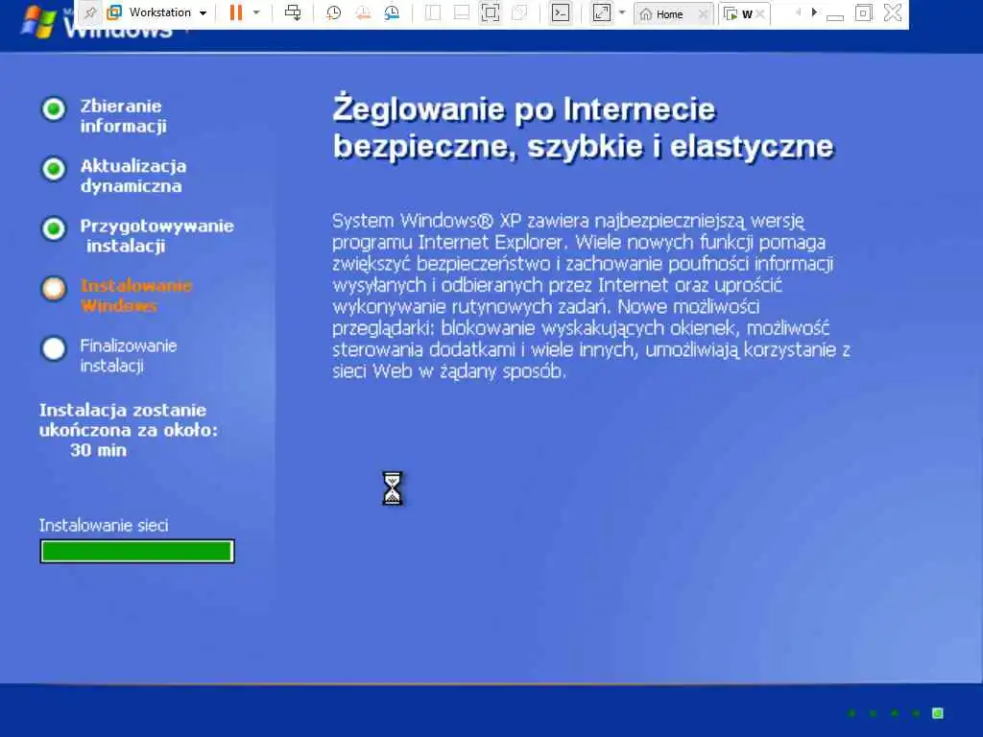Expand the stretch display options dropdown

(x=622, y=12)
